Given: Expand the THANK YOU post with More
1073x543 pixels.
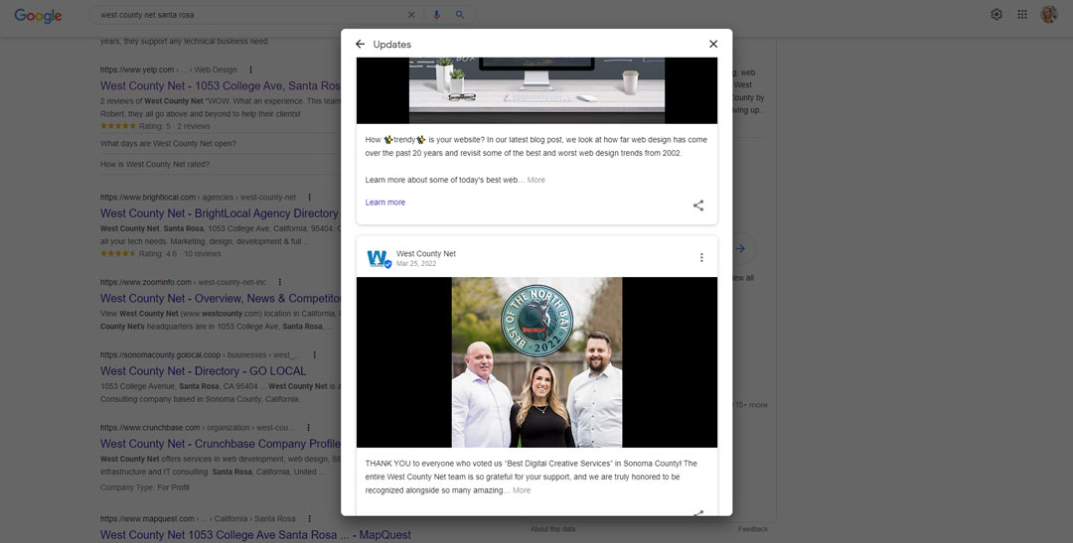Looking at the screenshot, I should pyautogui.click(x=522, y=490).
